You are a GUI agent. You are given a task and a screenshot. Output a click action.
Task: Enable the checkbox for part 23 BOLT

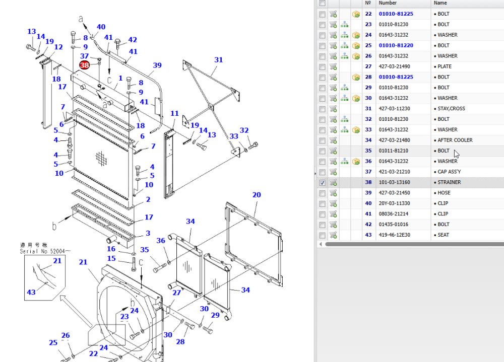(x=322, y=25)
